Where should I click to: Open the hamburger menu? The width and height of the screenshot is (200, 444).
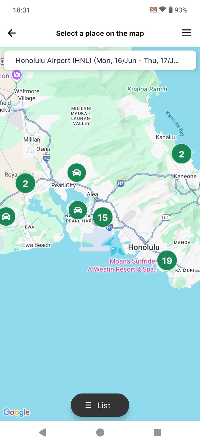click(x=186, y=33)
